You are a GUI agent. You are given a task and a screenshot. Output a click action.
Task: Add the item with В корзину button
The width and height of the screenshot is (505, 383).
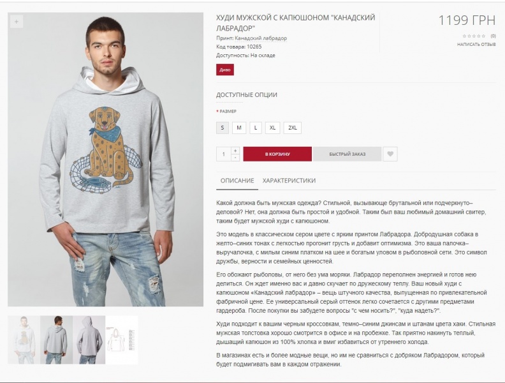(277, 154)
